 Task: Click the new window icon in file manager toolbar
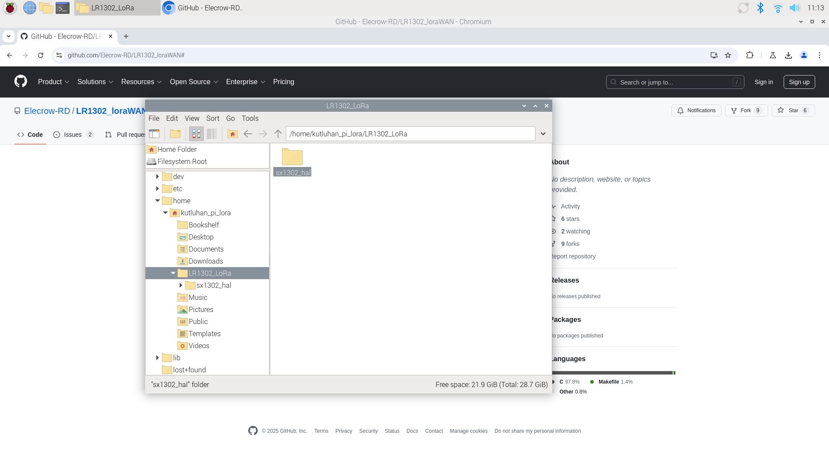[154, 134]
